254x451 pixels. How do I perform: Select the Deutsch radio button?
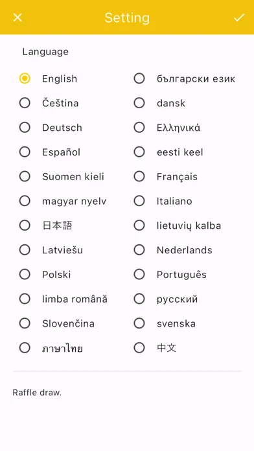(x=25, y=127)
